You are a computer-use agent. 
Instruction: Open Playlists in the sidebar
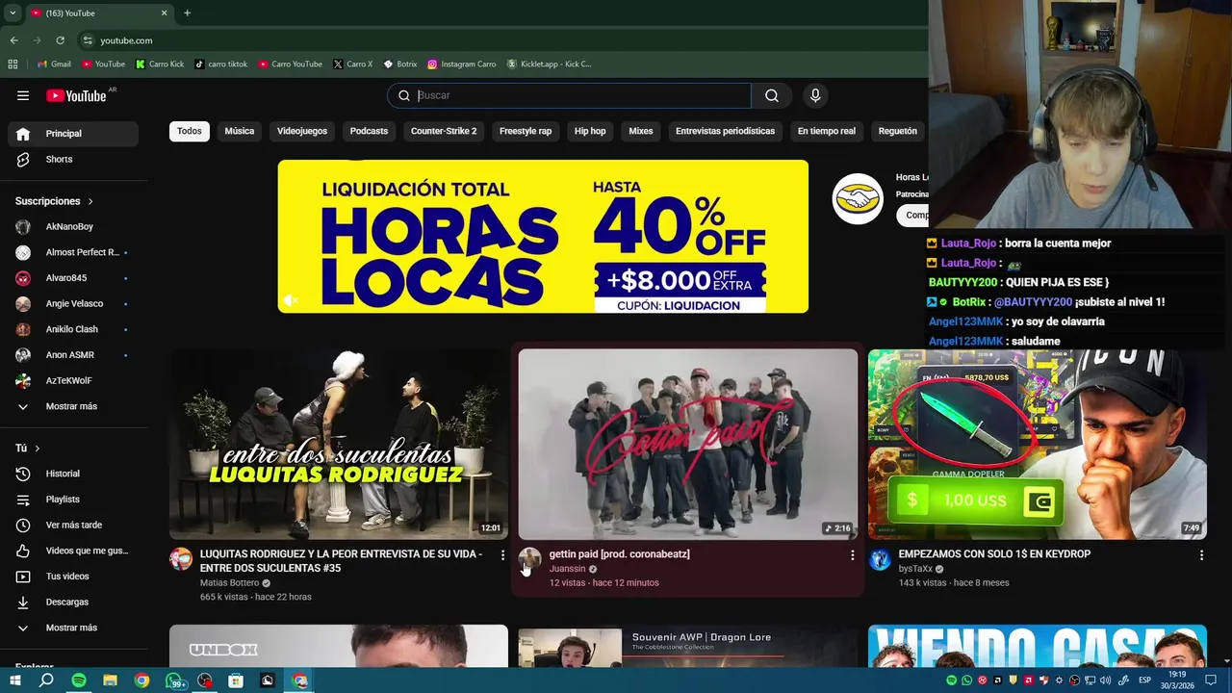point(73,500)
